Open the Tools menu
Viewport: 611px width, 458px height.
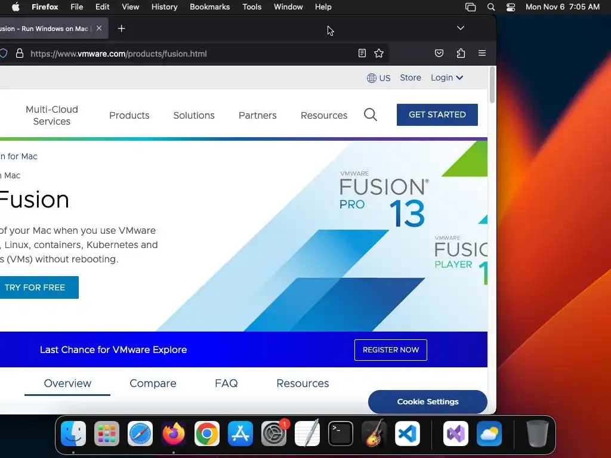click(252, 7)
